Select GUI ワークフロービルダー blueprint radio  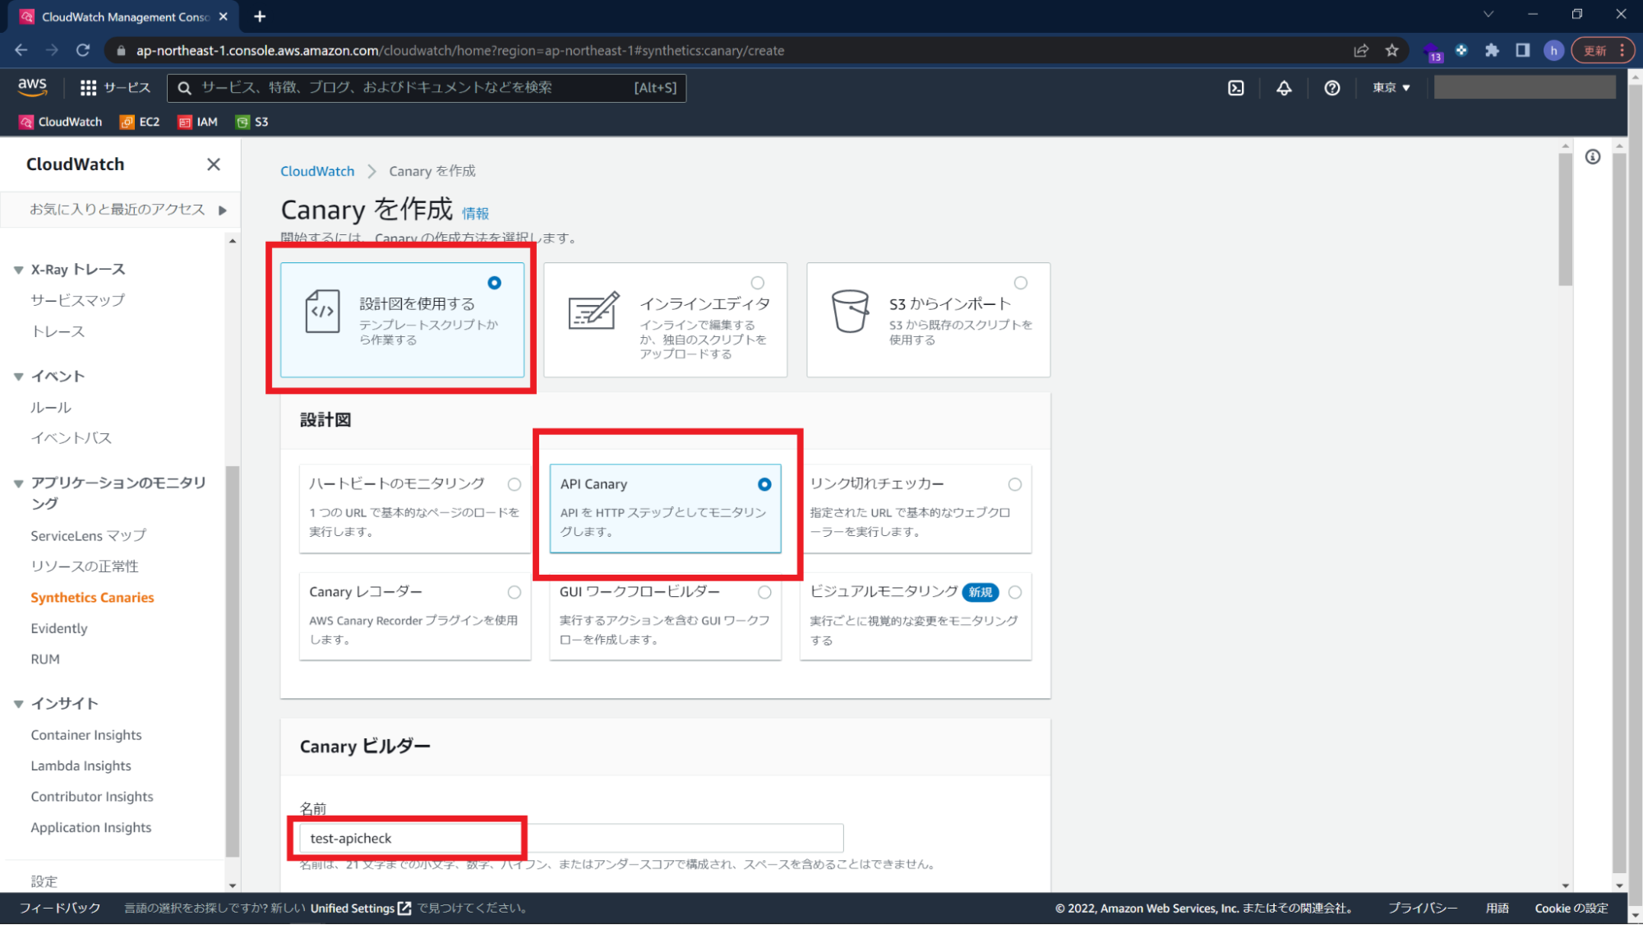click(x=764, y=592)
